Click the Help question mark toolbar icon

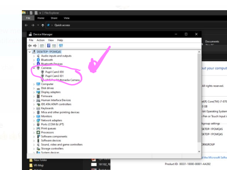pyautogui.click(x=49, y=46)
